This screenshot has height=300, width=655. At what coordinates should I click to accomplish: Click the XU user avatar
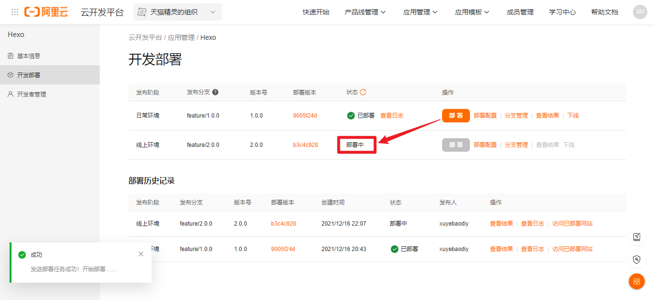[640, 12]
